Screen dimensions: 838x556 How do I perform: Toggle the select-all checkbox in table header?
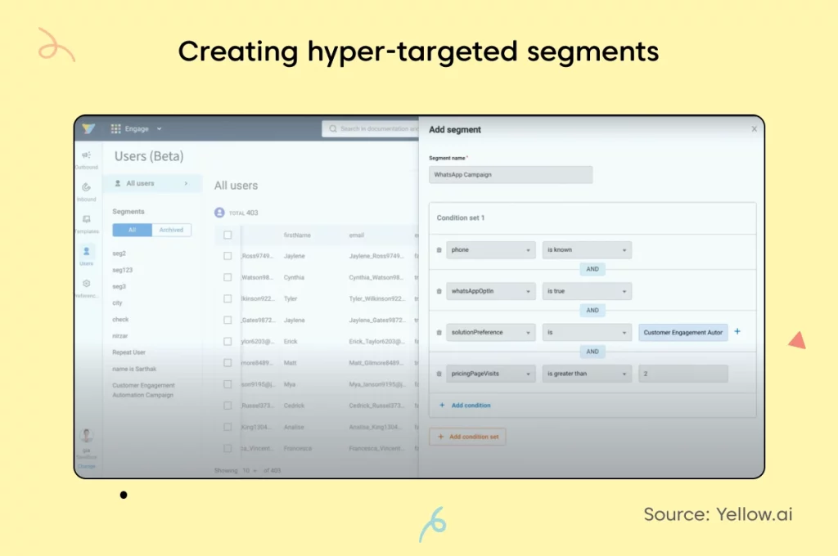228,235
